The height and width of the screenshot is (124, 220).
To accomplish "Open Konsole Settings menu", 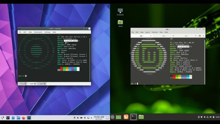I will click(x=47, y=32).
